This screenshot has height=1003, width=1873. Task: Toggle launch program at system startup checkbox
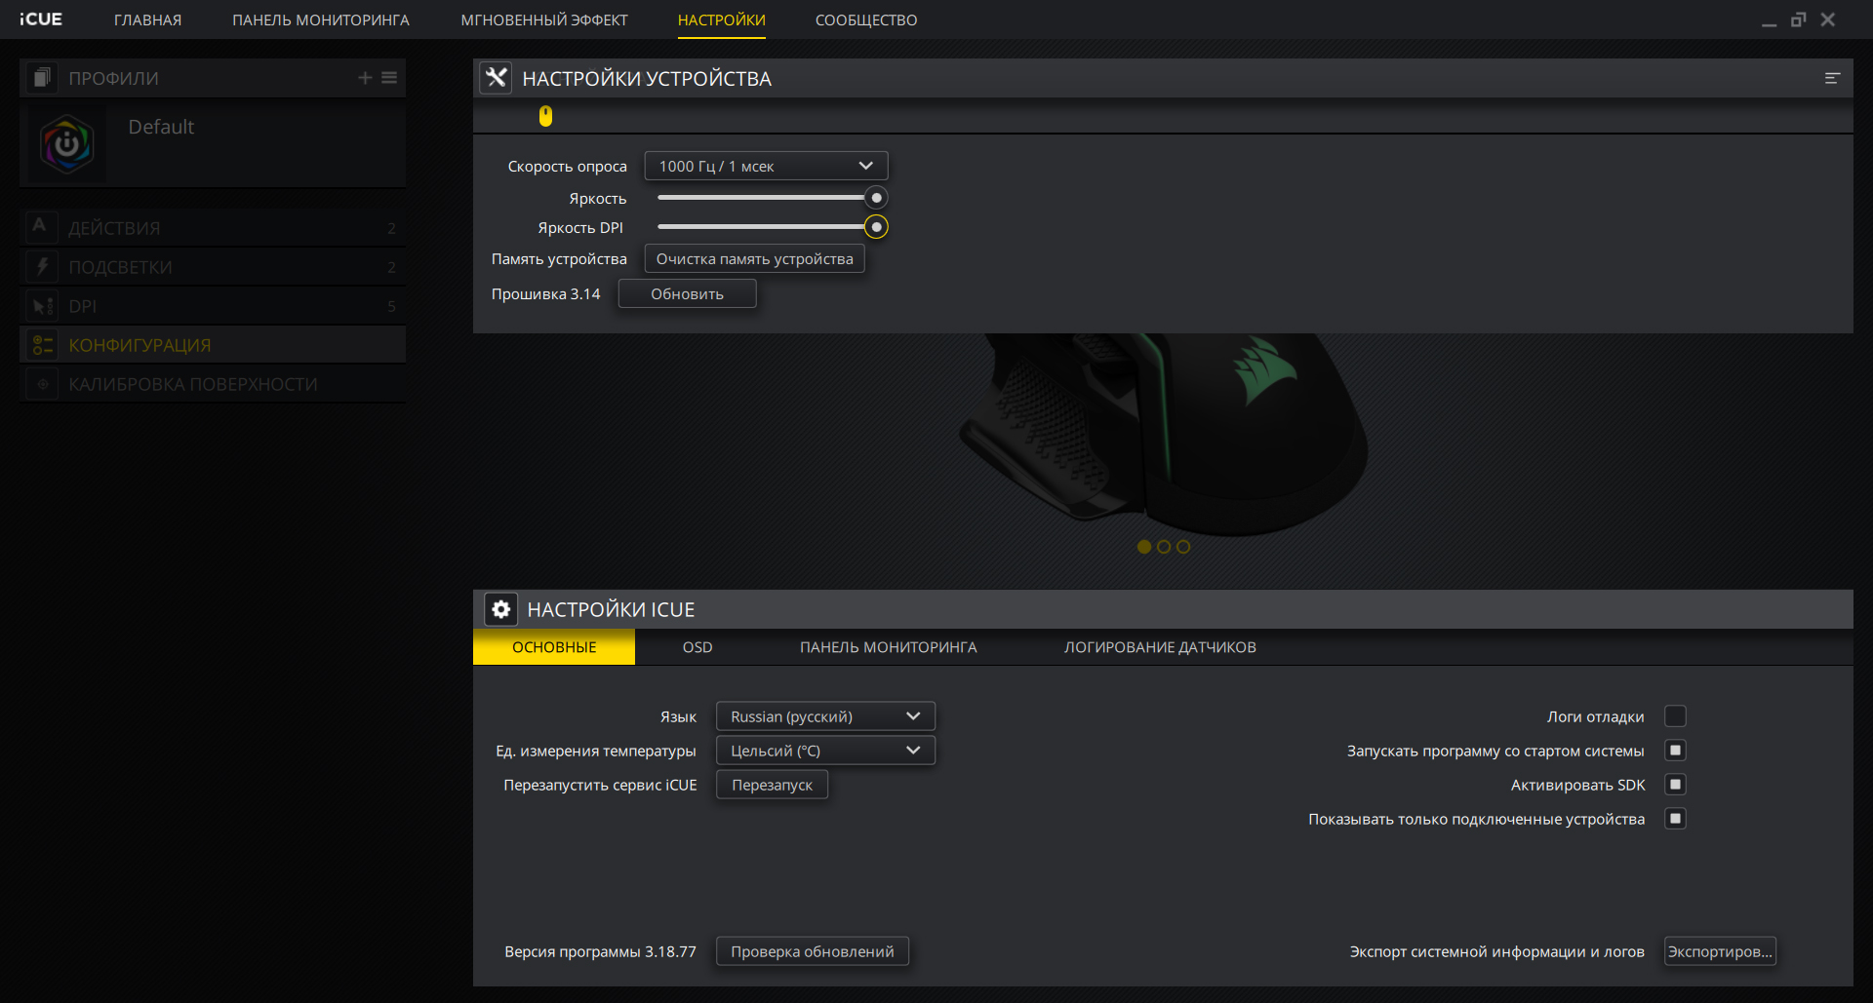coord(1675,751)
